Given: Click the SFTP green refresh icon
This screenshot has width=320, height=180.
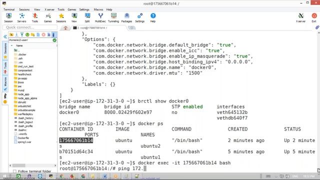Looking at the screenshot, I should tap(27, 34).
